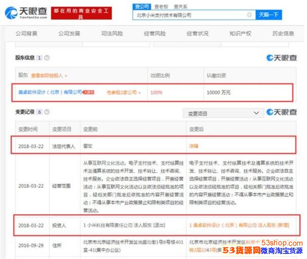The image size is (307, 259).
Task: Clear the search box with the X icon
Action: 249,15
